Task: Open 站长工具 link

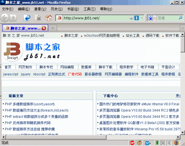Action: click(x=133, y=36)
